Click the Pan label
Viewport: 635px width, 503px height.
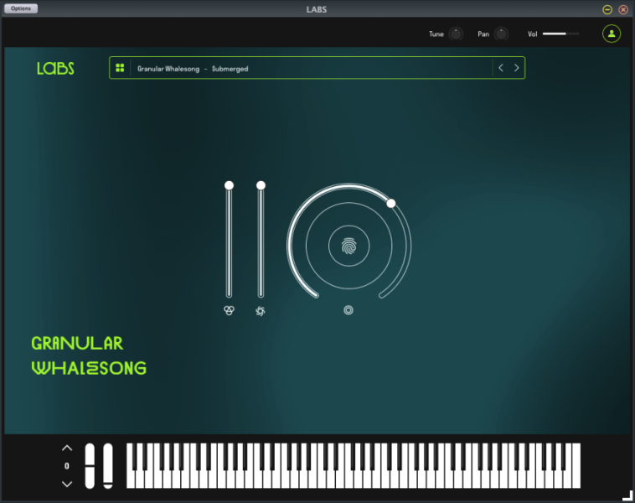[483, 34]
